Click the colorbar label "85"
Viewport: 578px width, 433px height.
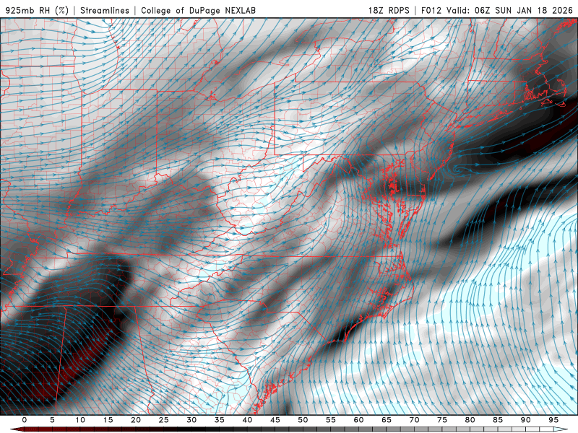[498, 420]
